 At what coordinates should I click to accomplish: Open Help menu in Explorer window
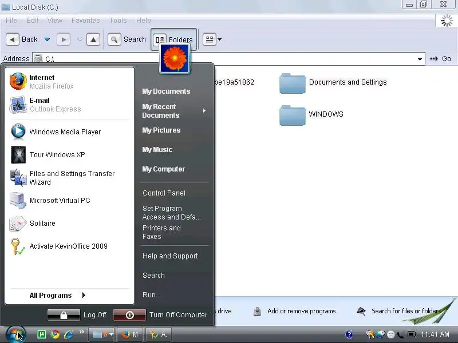pos(144,21)
